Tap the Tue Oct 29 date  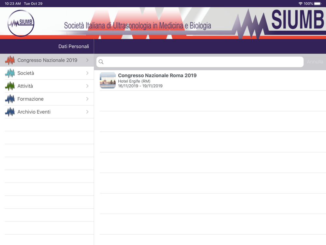point(33,4)
